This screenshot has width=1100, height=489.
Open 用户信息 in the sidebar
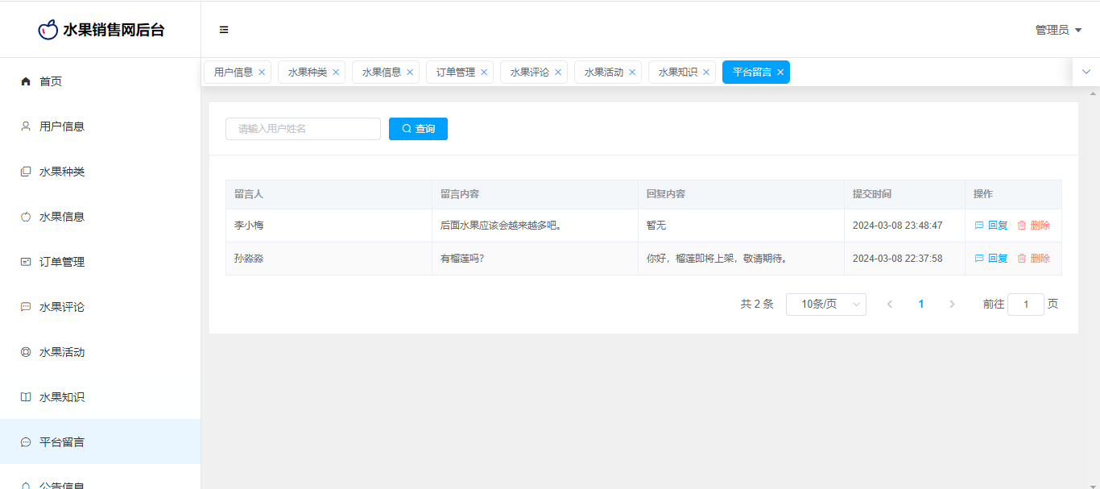point(62,126)
